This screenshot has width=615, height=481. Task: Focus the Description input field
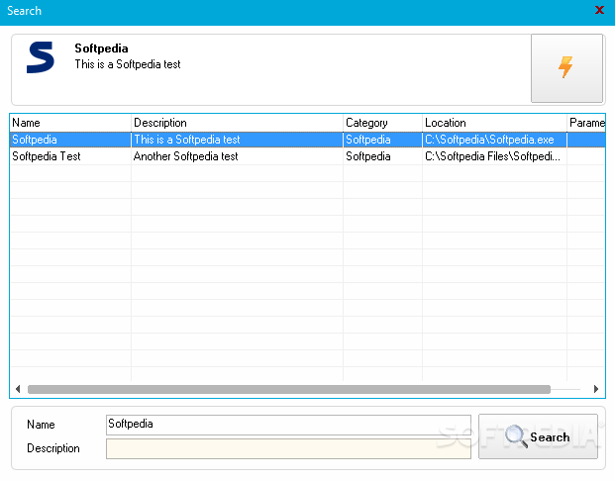pos(288,449)
